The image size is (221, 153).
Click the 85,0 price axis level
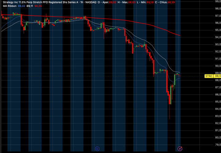click(x=218, y=102)
